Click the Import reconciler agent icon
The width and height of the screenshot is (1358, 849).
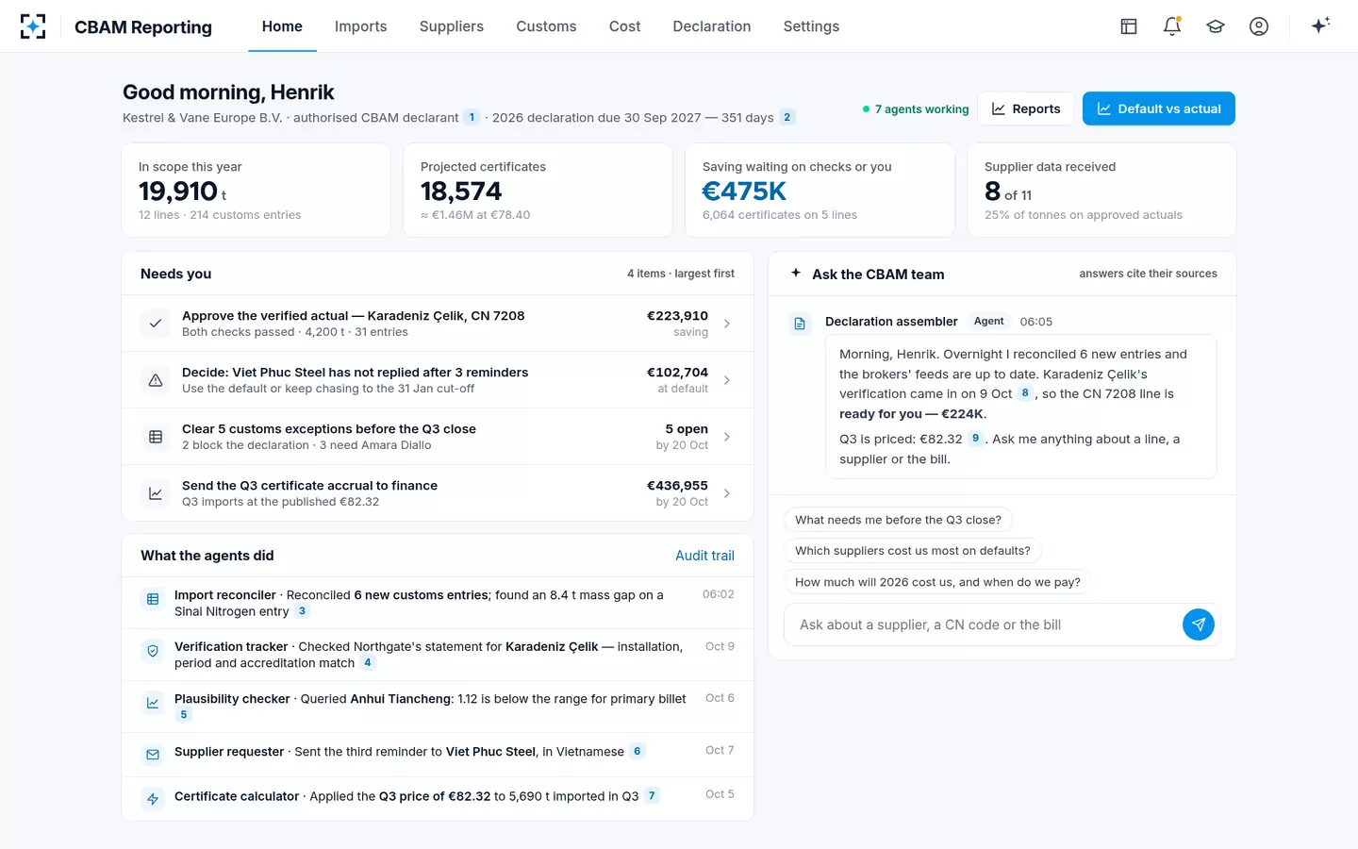coord(153,599)
